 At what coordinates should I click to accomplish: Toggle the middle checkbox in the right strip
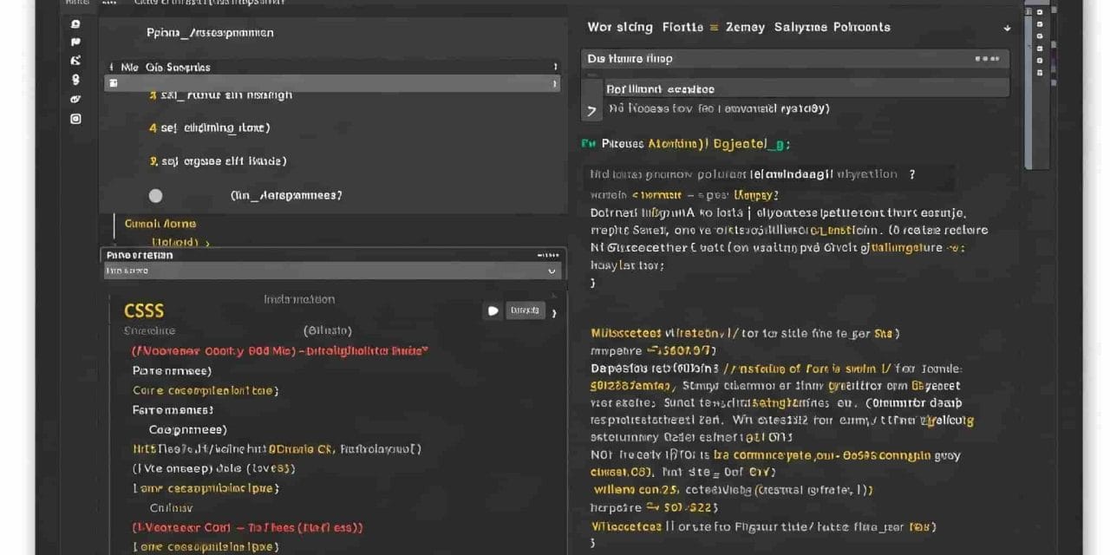click(1040, 42)
